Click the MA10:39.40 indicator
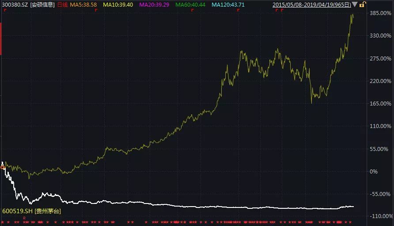 (118, 4)
